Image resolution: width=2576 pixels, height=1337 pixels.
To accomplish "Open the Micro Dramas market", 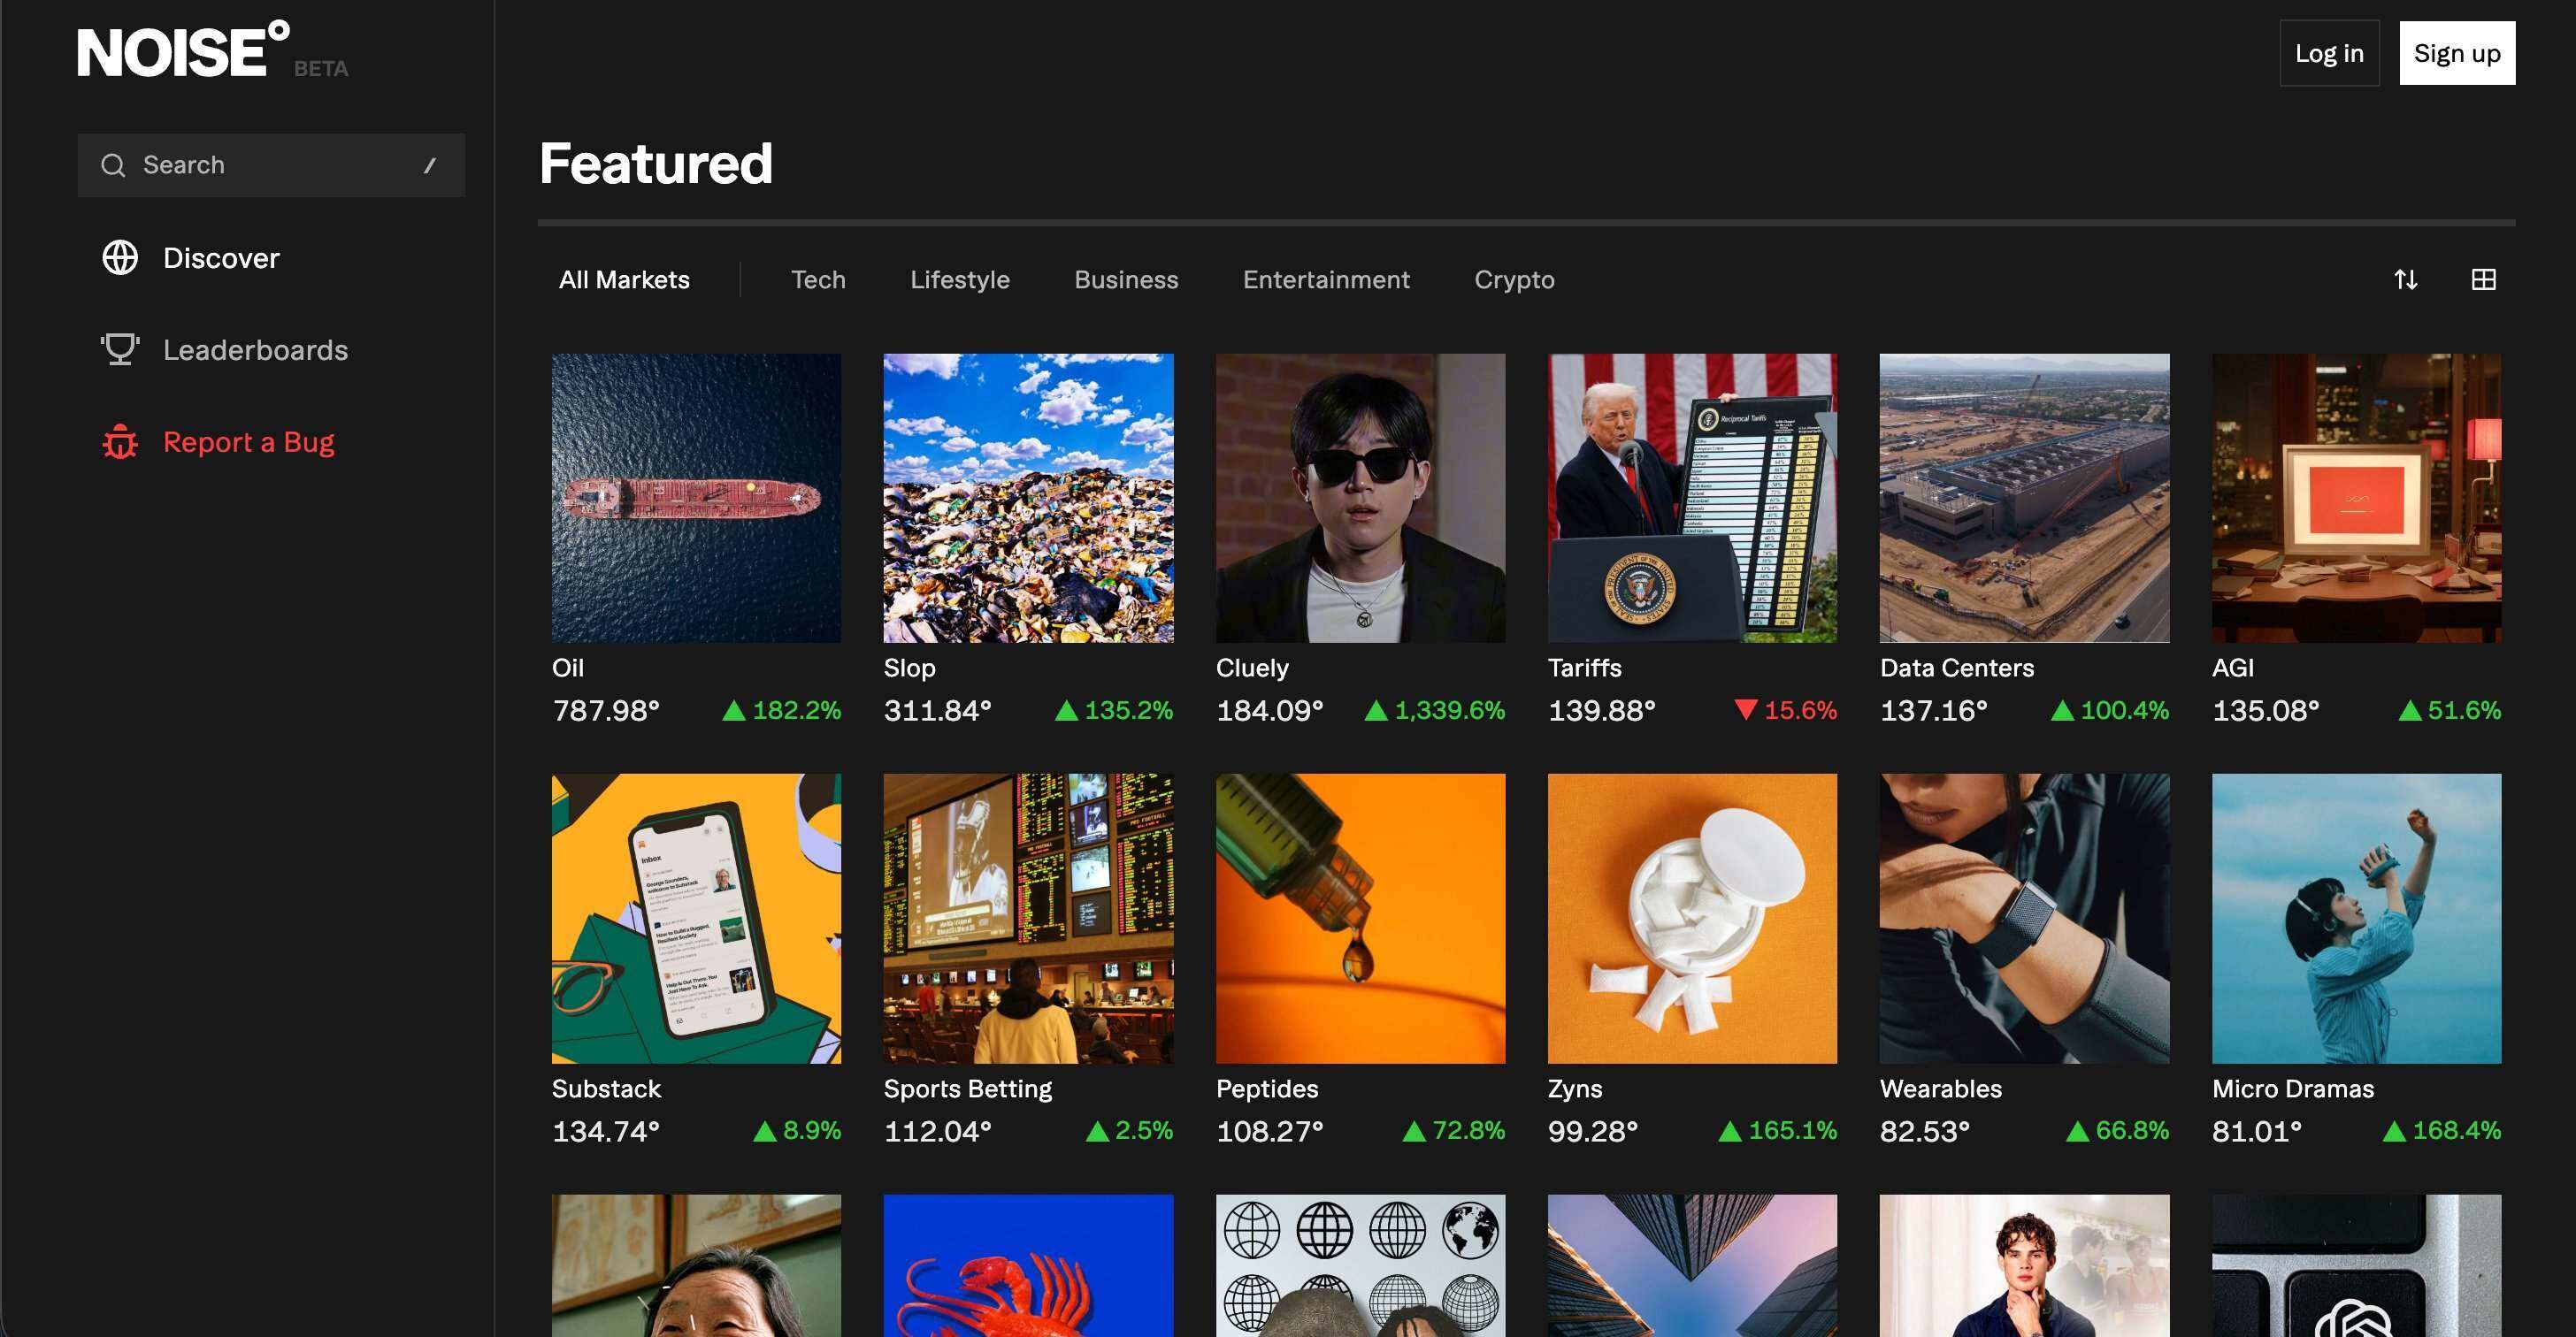I will click(2356, 917).
